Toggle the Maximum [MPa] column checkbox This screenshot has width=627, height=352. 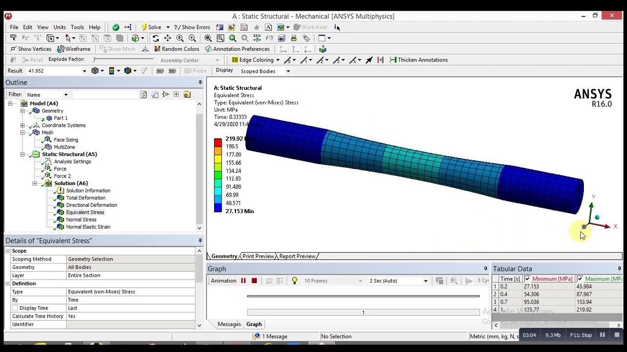pyautogui.click(x=580, y=279)
